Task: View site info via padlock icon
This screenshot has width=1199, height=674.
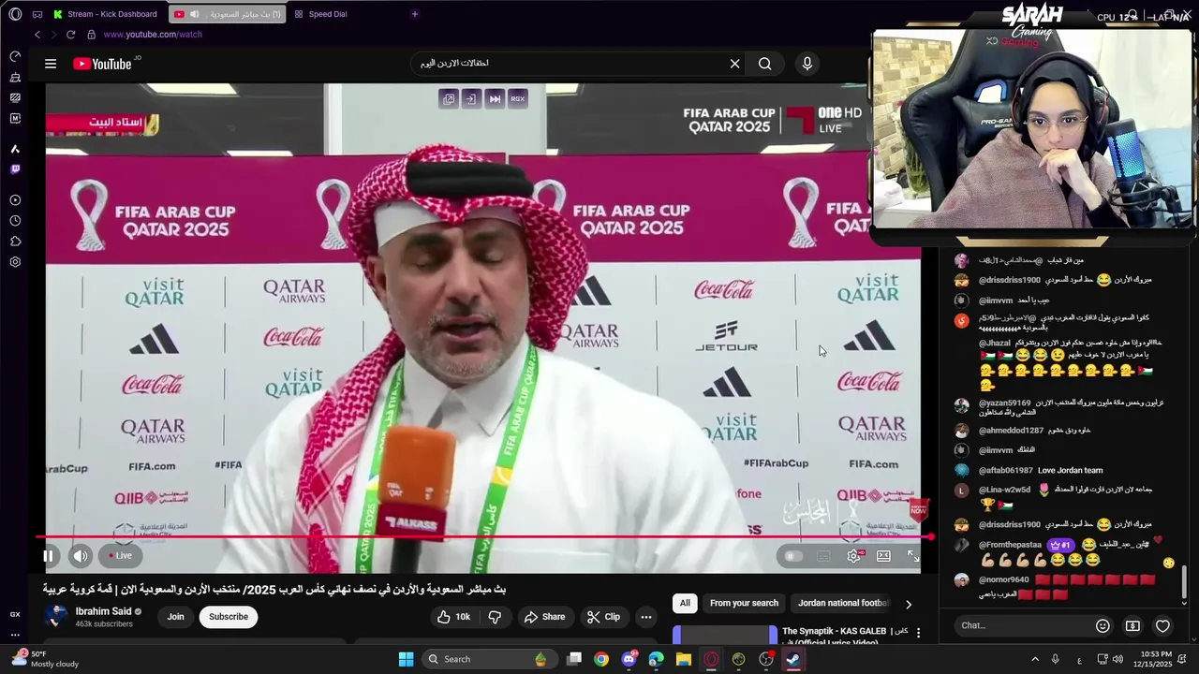Action: click(91, 35)
